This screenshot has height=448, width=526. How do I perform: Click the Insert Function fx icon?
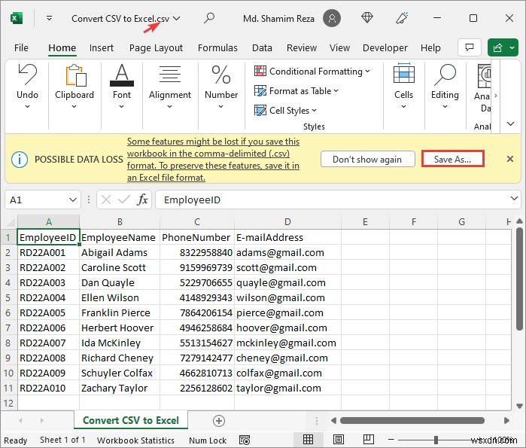[x=142, y=200]
